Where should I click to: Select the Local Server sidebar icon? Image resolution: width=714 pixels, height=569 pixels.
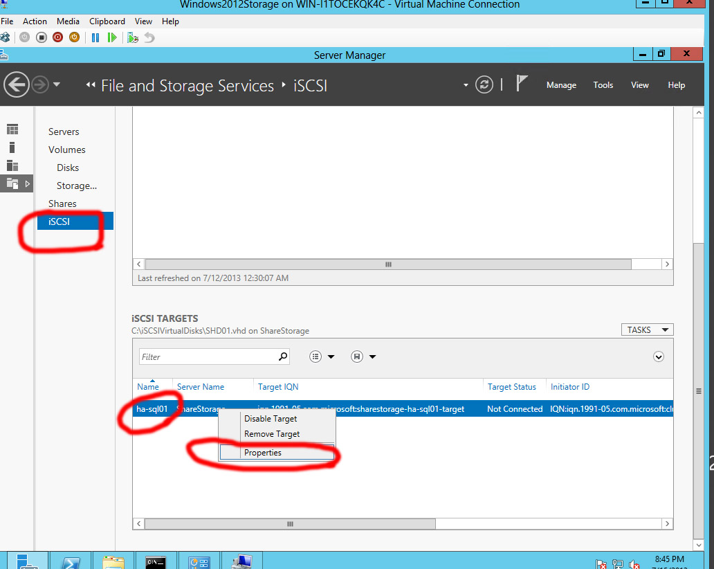pos(12,148)
